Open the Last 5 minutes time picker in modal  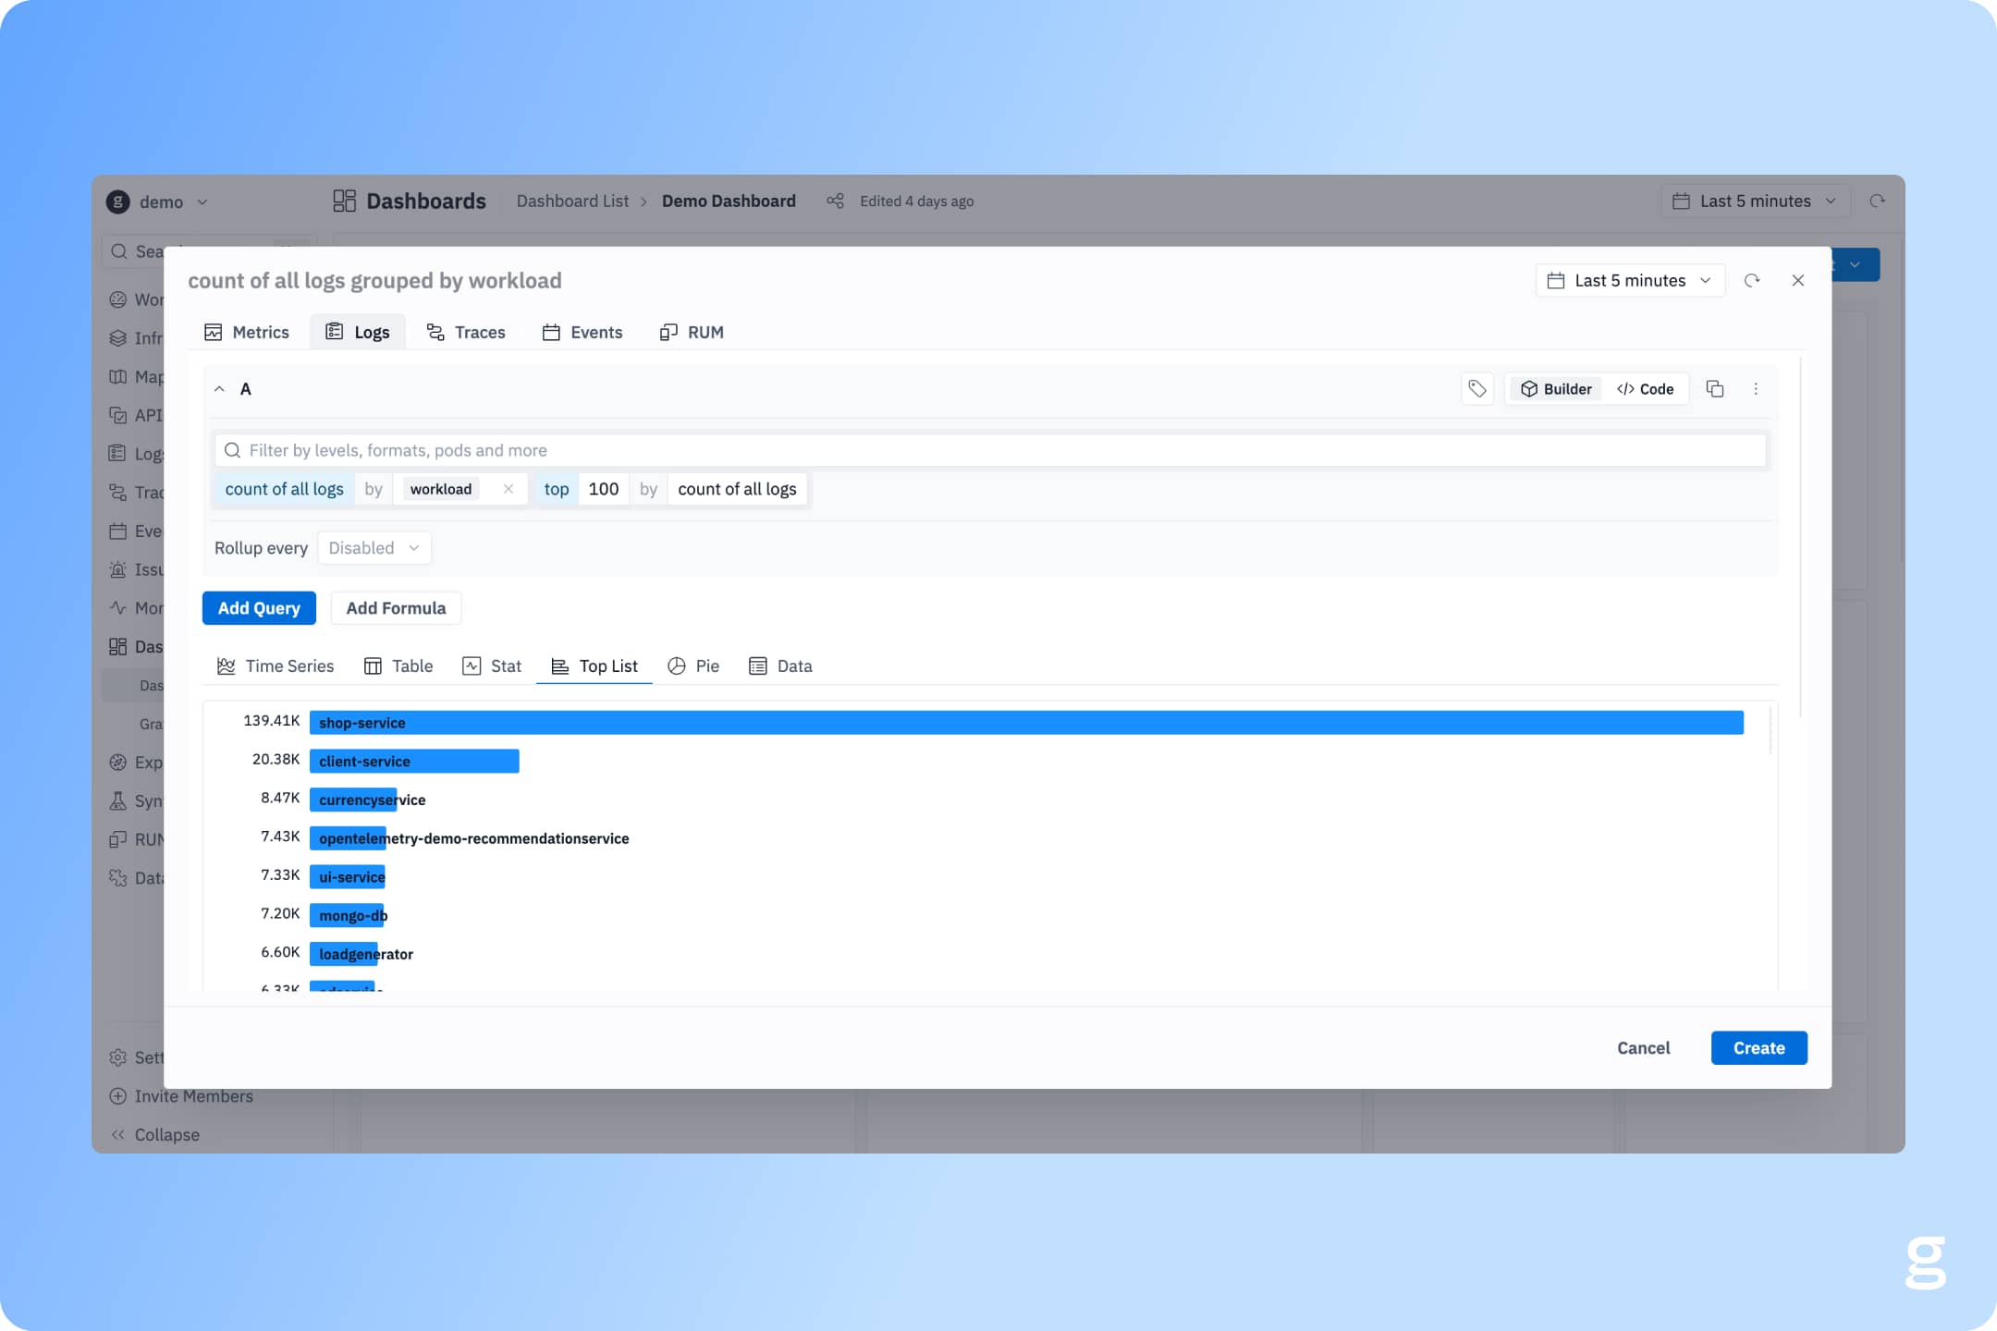(x=1629, y=281)
